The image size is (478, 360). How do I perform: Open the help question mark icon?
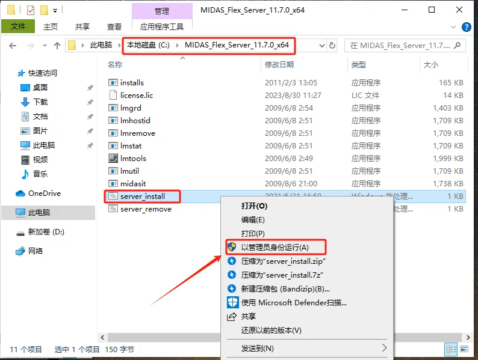tap(466, 27)
